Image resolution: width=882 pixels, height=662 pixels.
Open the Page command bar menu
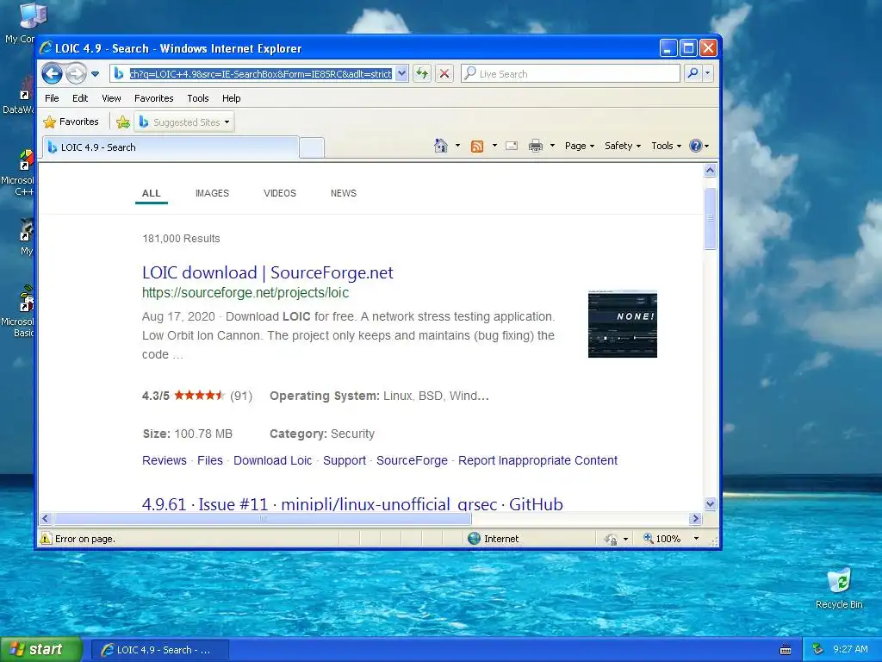(580, 146)
